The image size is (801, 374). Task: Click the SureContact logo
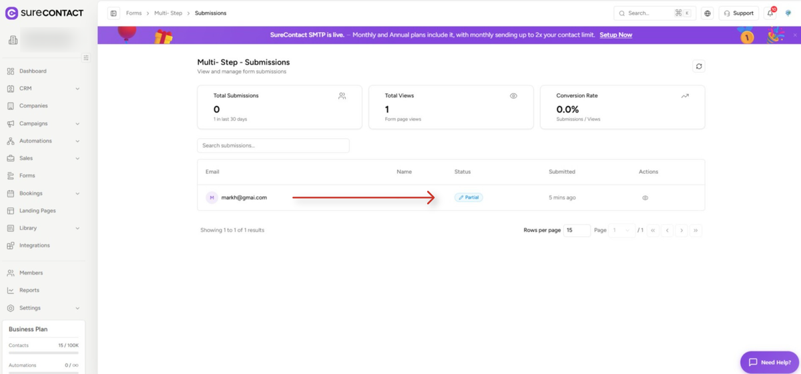[44, 13]
